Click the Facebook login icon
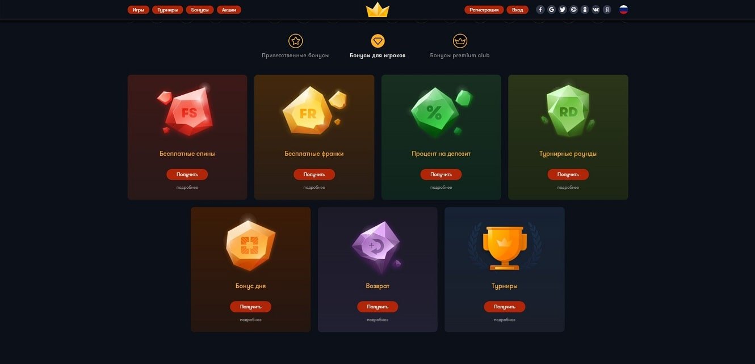The image size is (755, 364). pyautogui.click(x=540, y=10)
